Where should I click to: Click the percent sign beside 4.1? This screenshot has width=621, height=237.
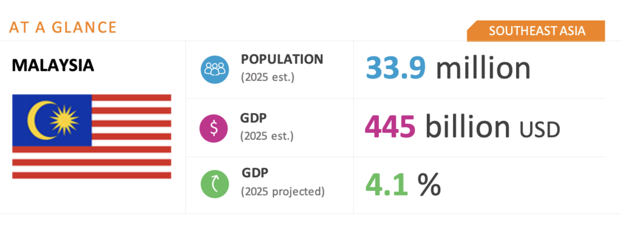click(x=429, y=184)
